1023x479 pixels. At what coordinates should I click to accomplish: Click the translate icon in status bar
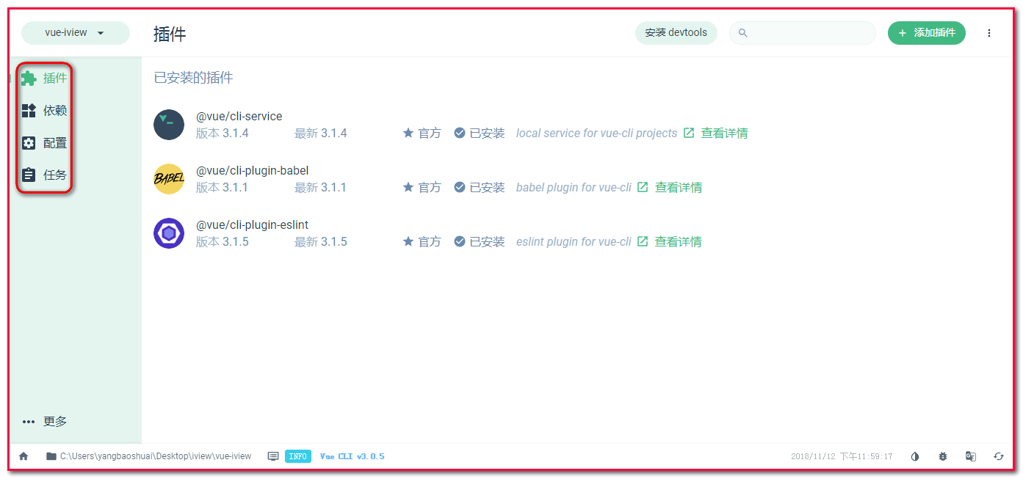(x=971, y=456)
